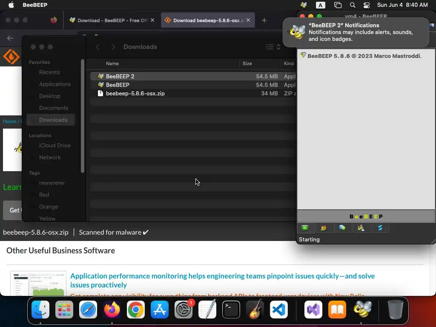This screenshot has width=436, height=327.
Task: Select the Orange tag in Finder
Action: pos(49,207)
